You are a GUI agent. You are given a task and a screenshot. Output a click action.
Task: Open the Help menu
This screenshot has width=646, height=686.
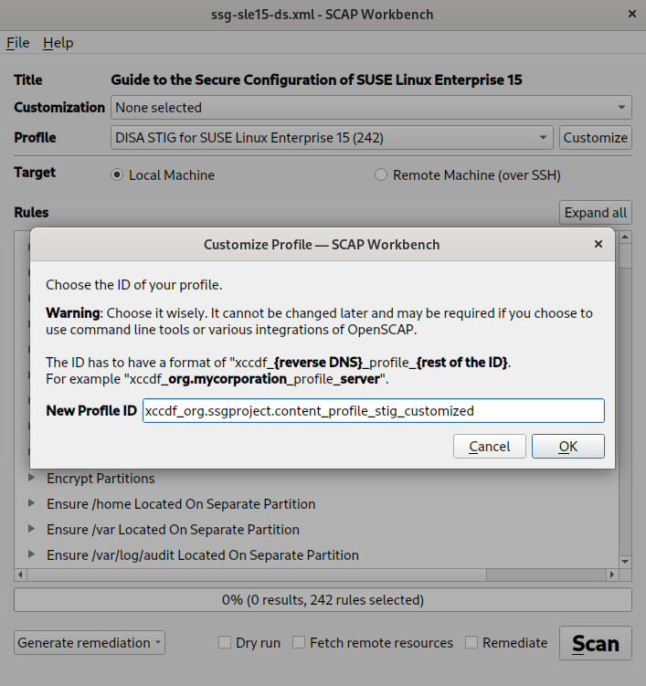pos(58,42)
